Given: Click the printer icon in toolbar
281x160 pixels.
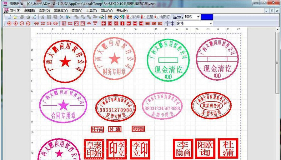Looking at the screenshot, I should [28, 17].
